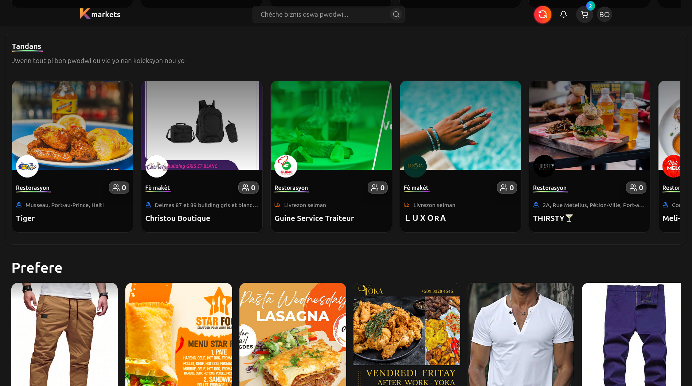Click the red refresh sync button
This screenshot has height=386, width=692.
[543, 15]
